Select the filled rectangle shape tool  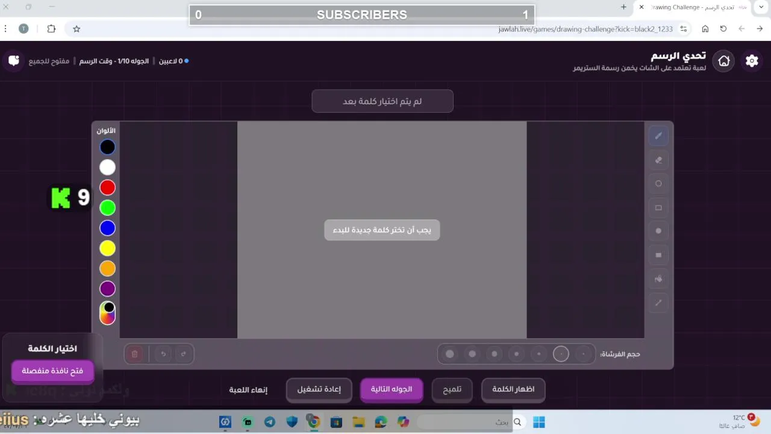[x=658, y=255]
